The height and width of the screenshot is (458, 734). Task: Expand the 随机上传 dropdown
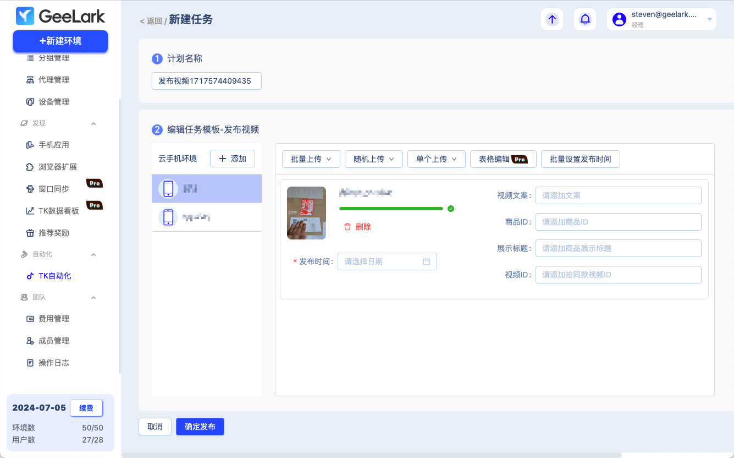[374, 159]
